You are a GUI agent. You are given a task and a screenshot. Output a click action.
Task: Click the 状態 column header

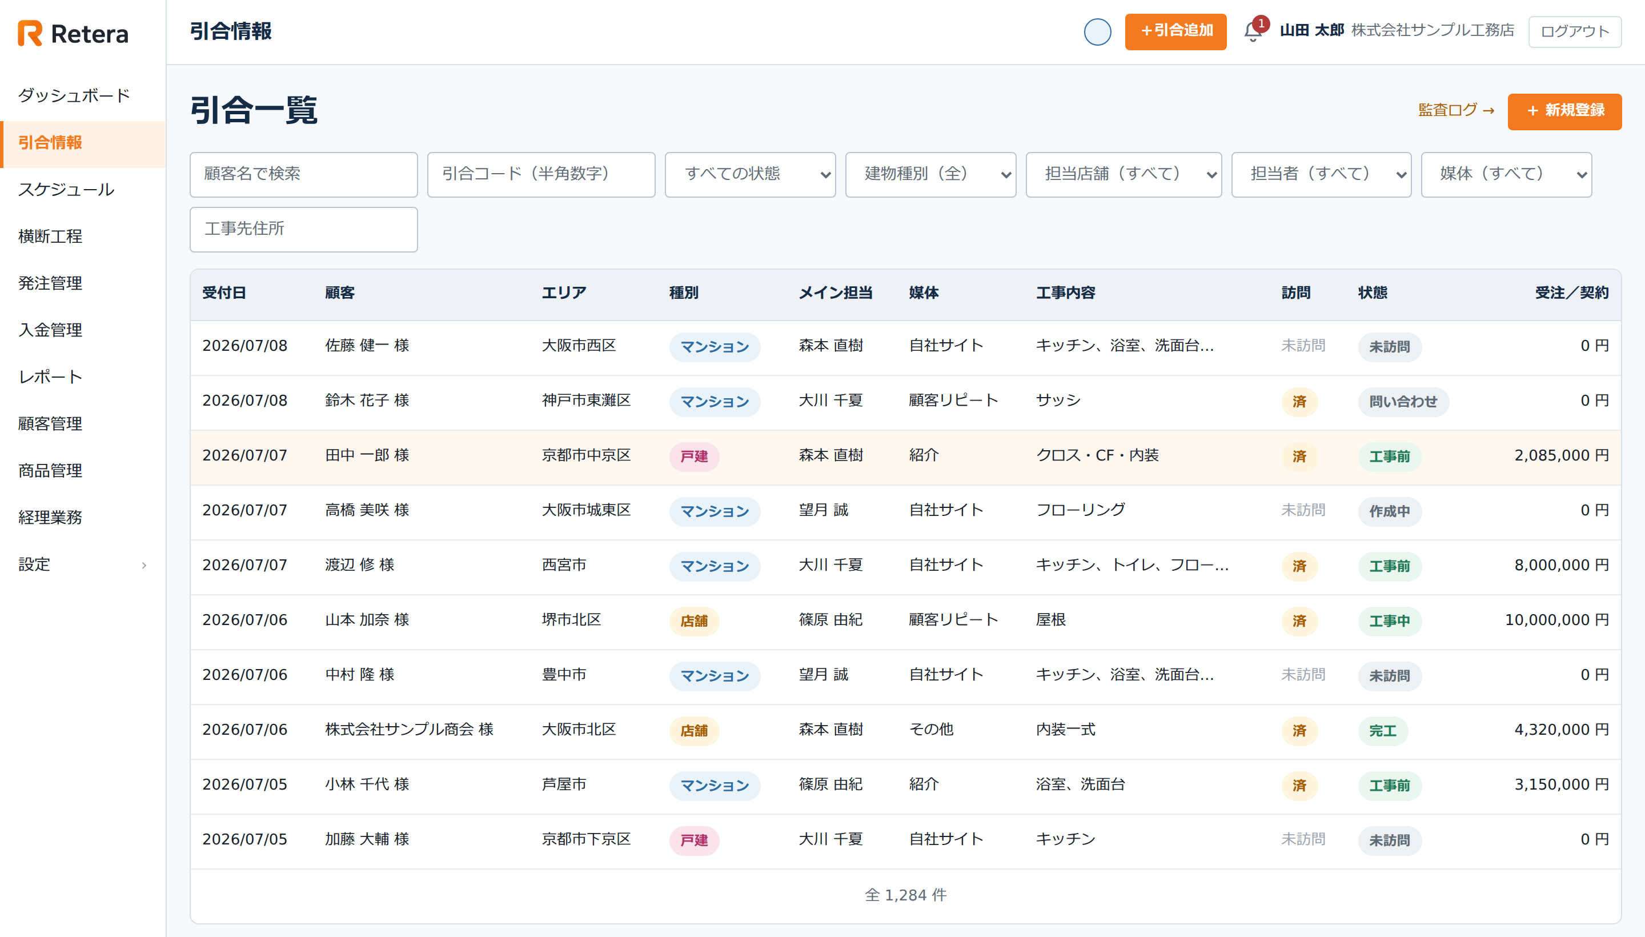pyautogui.click(x=1373, y=294)
